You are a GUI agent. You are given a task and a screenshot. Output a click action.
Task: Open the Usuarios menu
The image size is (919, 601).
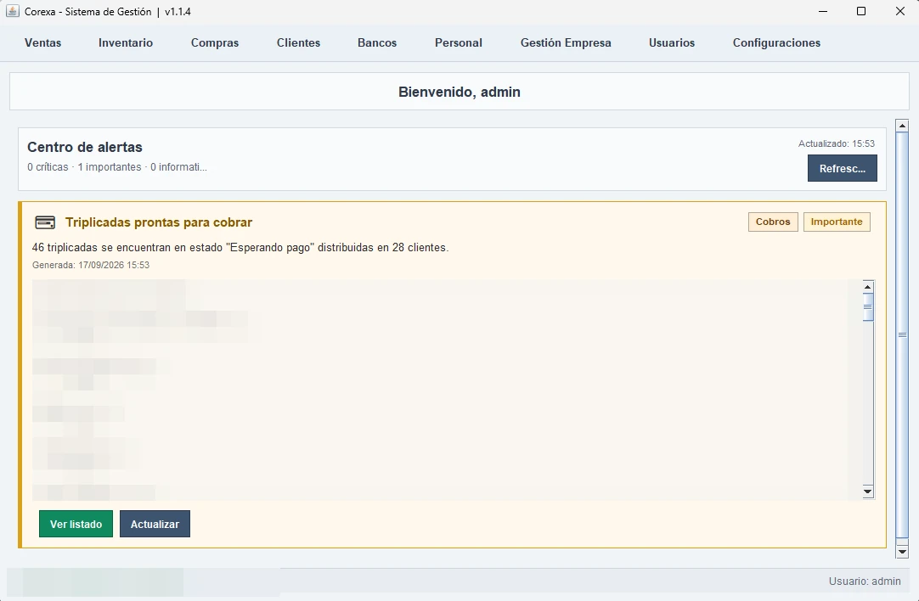coord(672,42)
